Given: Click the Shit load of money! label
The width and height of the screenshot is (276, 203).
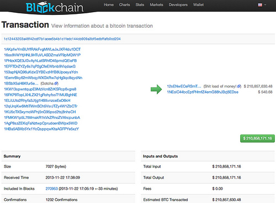Looking at the screenshot, I should pos(220,86).
